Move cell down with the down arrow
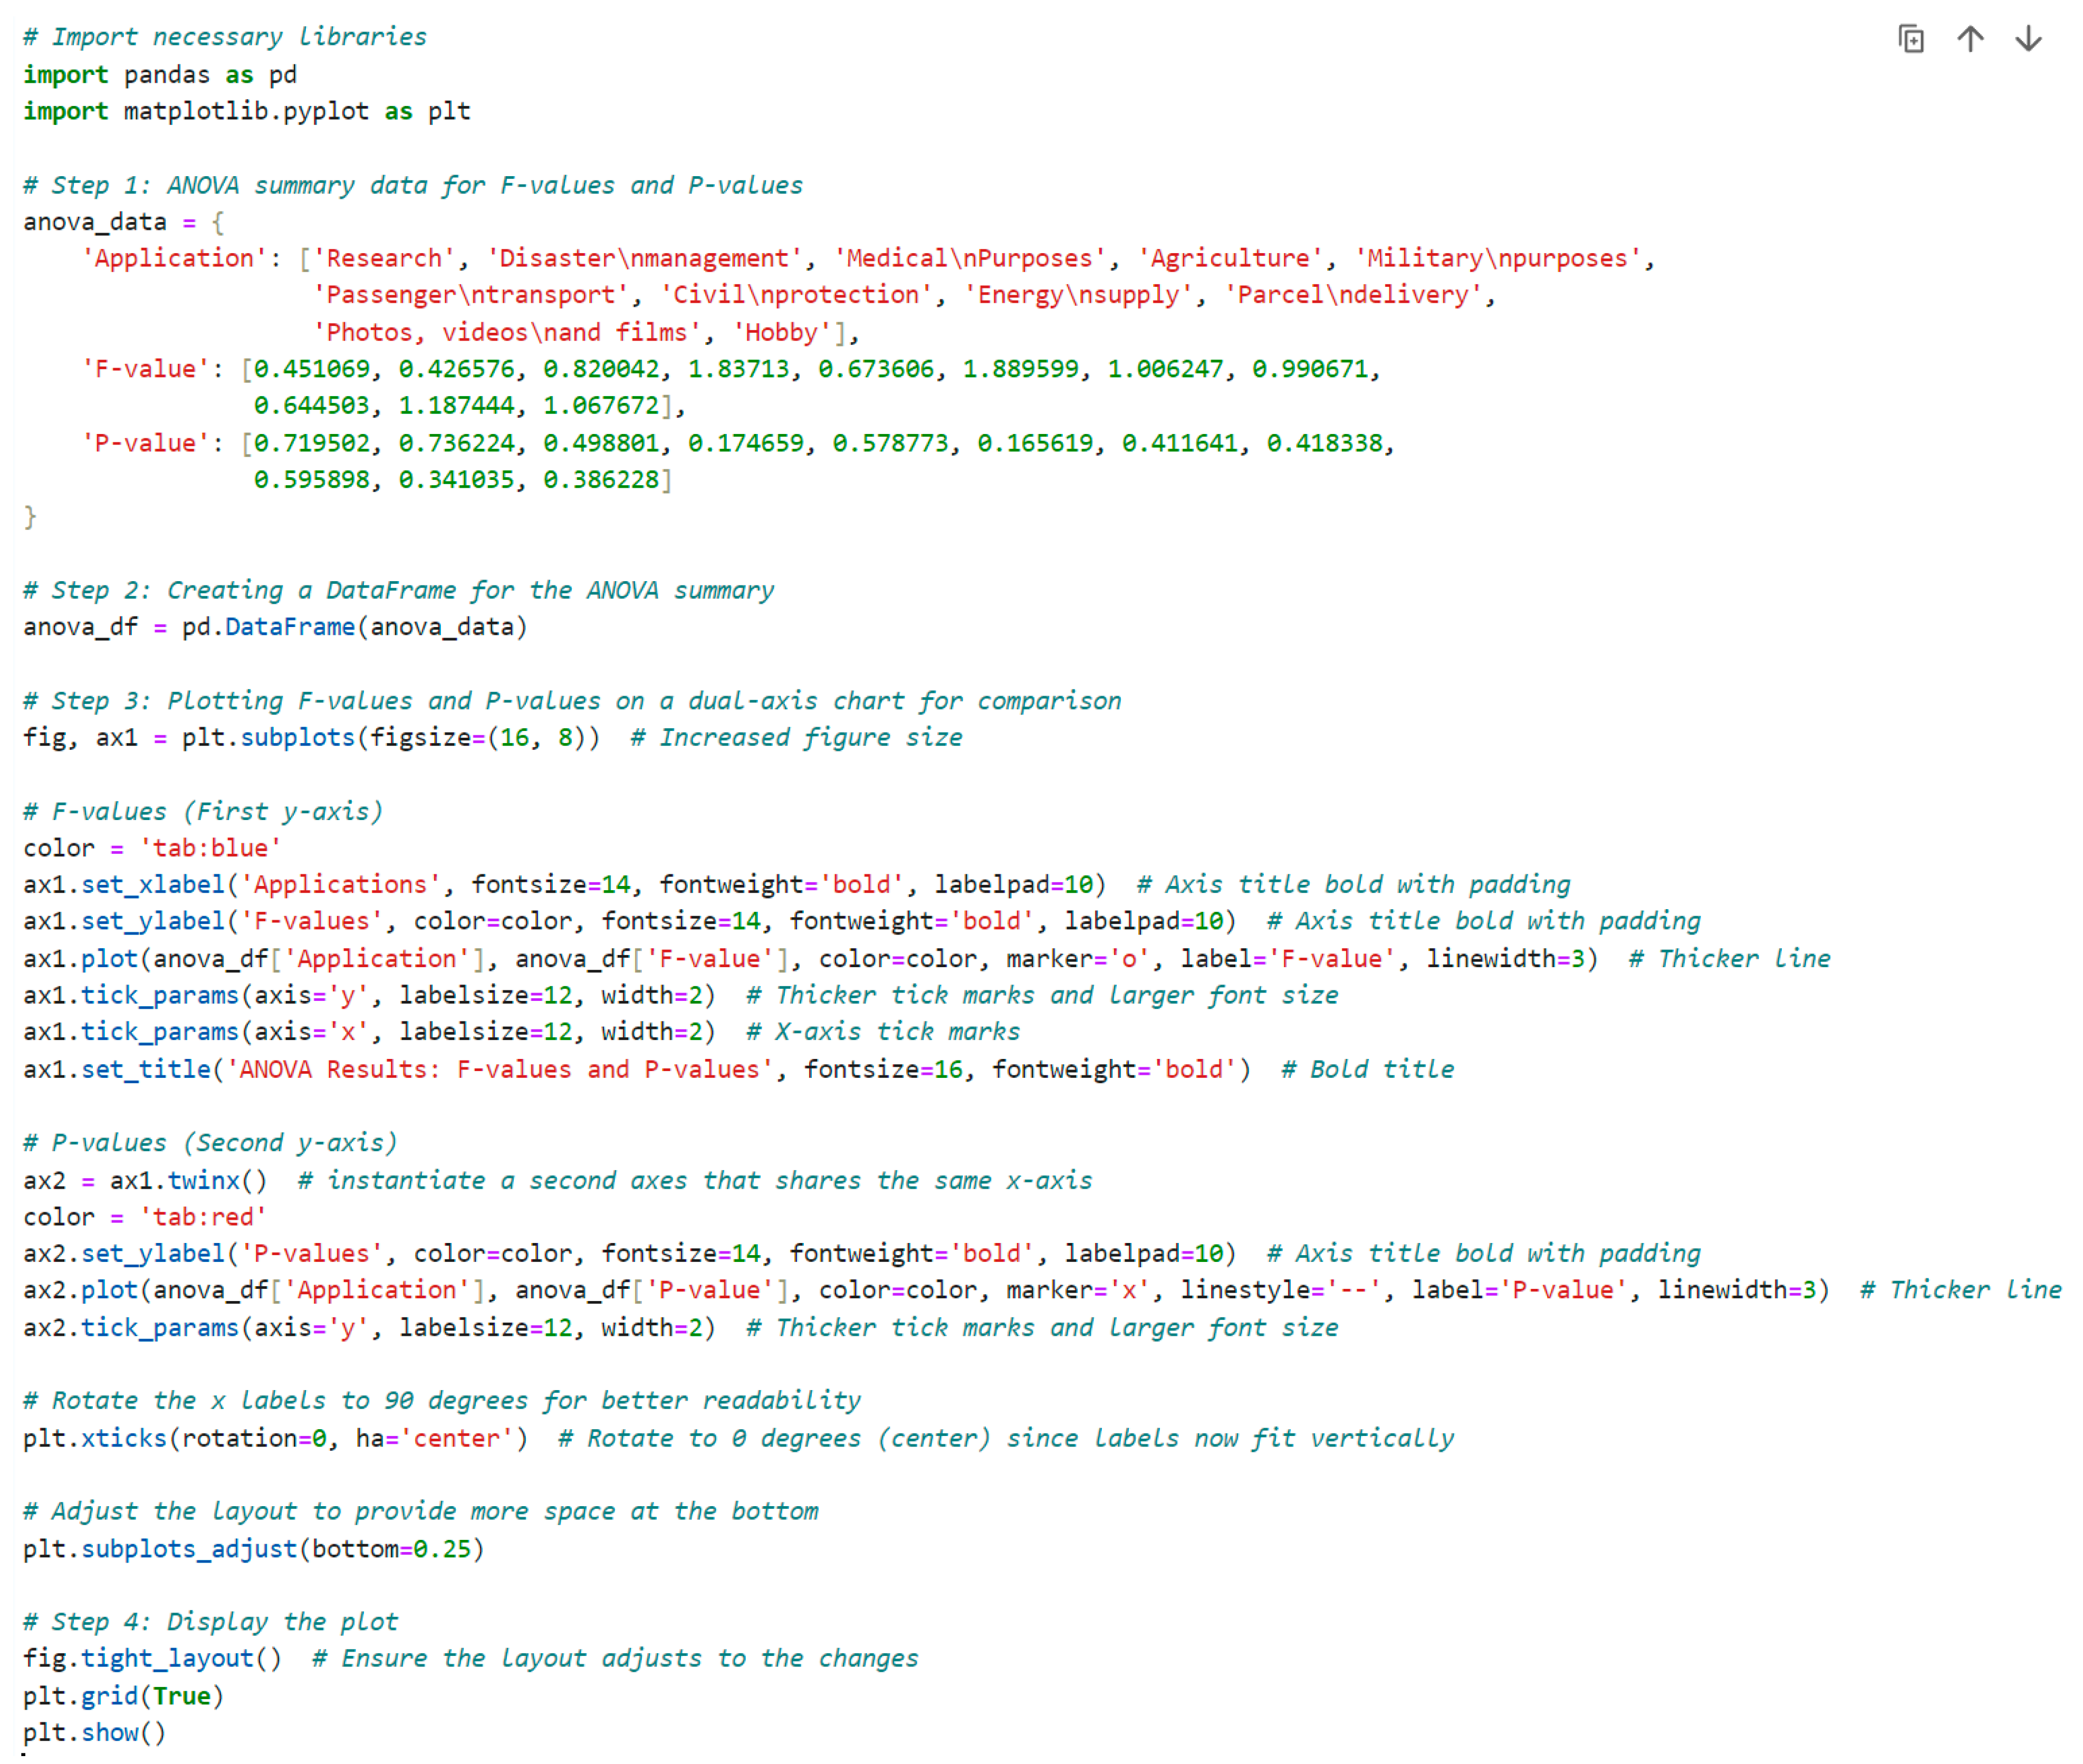 coord(2028,39)
